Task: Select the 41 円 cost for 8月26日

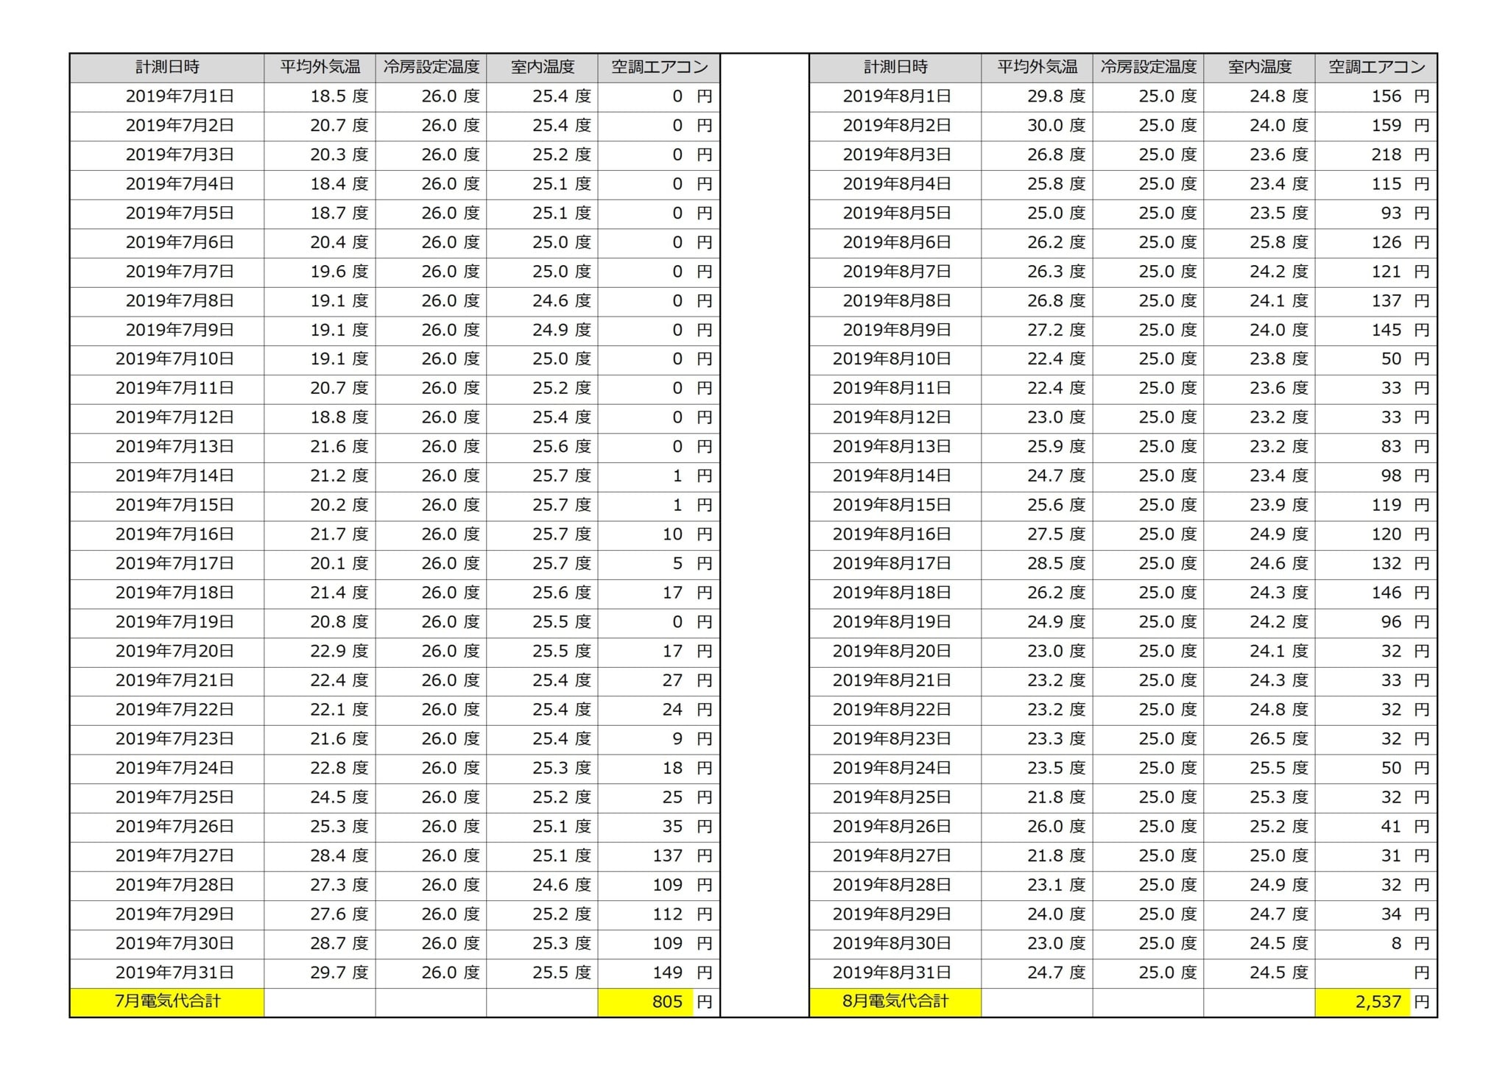Action: pos(1375,827)
